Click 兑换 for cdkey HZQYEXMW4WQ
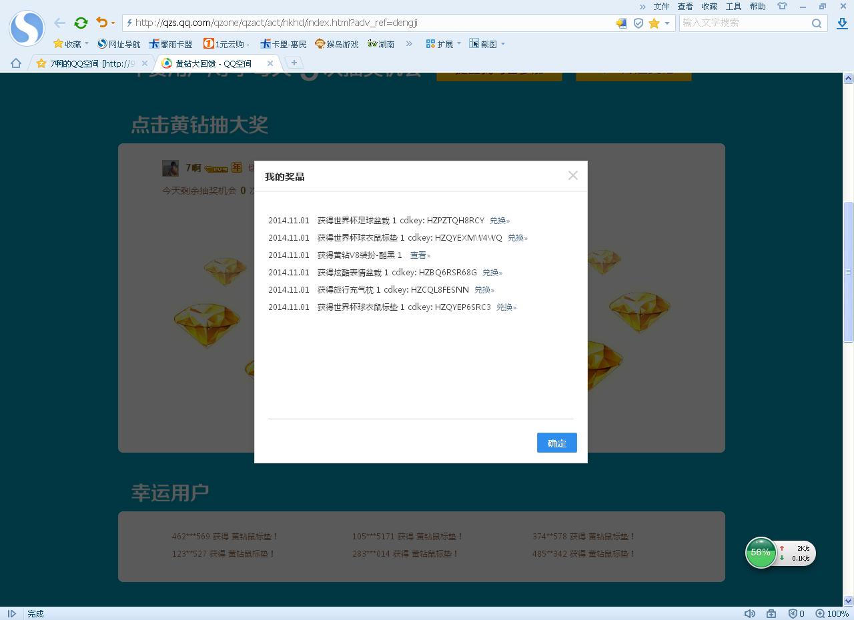Screen dimensions: 854x620 [x=517, y=238]
